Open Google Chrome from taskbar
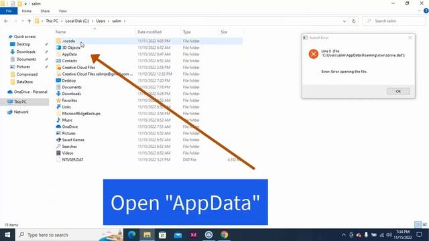429x241 pixels. click(x=224, y=235)
